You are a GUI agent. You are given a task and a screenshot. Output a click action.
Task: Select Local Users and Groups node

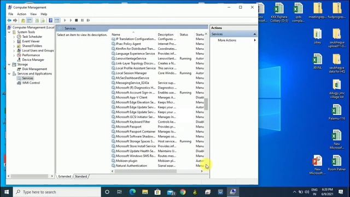click(x=38, y=50)
